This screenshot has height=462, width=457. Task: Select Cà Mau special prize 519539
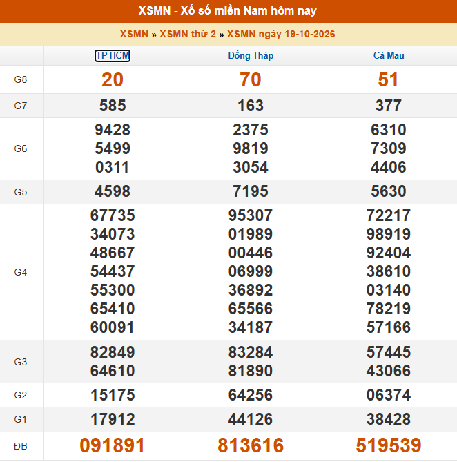tap(389, 445)
